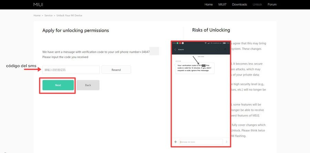Click the 'Please input the code you received' text
This screenshot has height=153, width=310.
[x=65, y=57]
